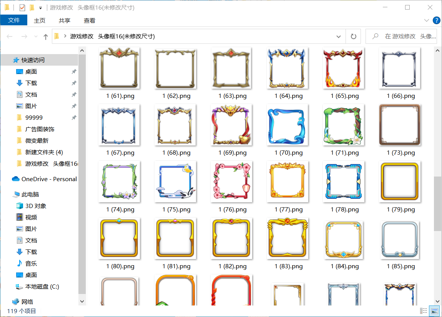Image resolution: width=442 pixels, height=317 pixels.
Task: Switch to the 共享 ribbon tab
Action: 65,20
